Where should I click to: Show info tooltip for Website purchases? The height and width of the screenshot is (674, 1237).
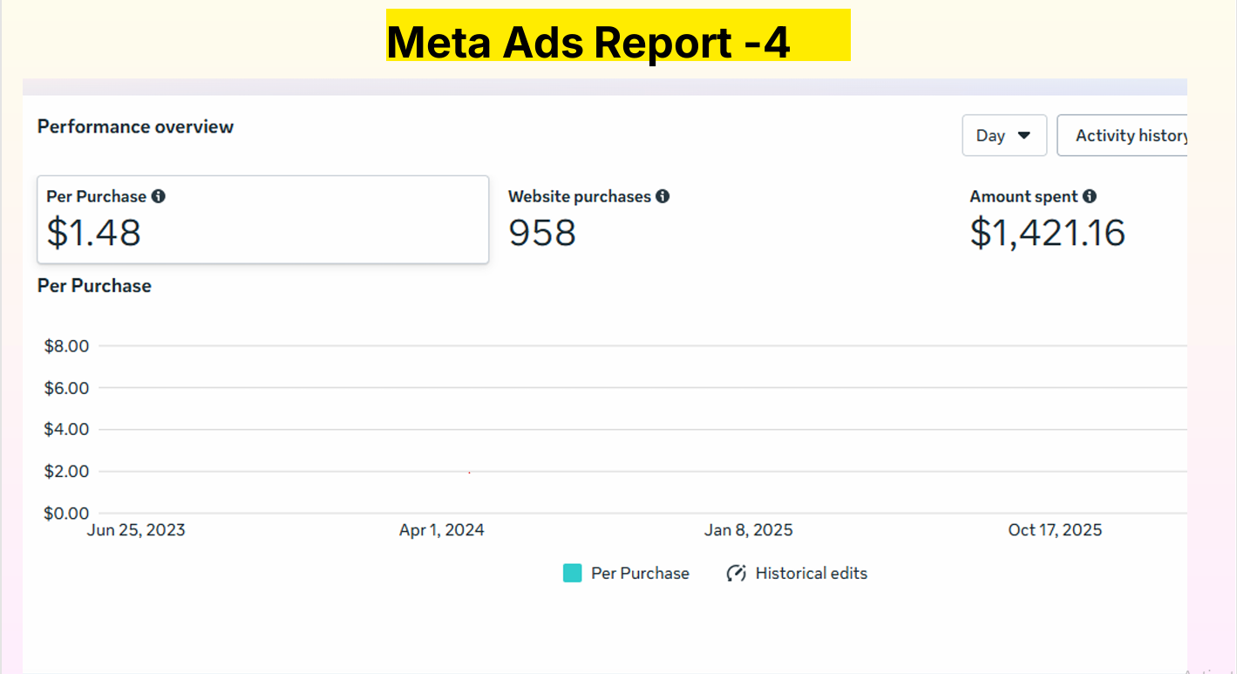tap(663, 196)
